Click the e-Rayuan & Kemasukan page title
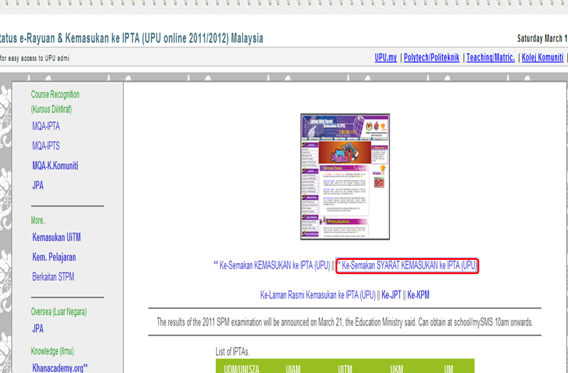The height and width of the screenshot is (373, 568). pos(131,38)
